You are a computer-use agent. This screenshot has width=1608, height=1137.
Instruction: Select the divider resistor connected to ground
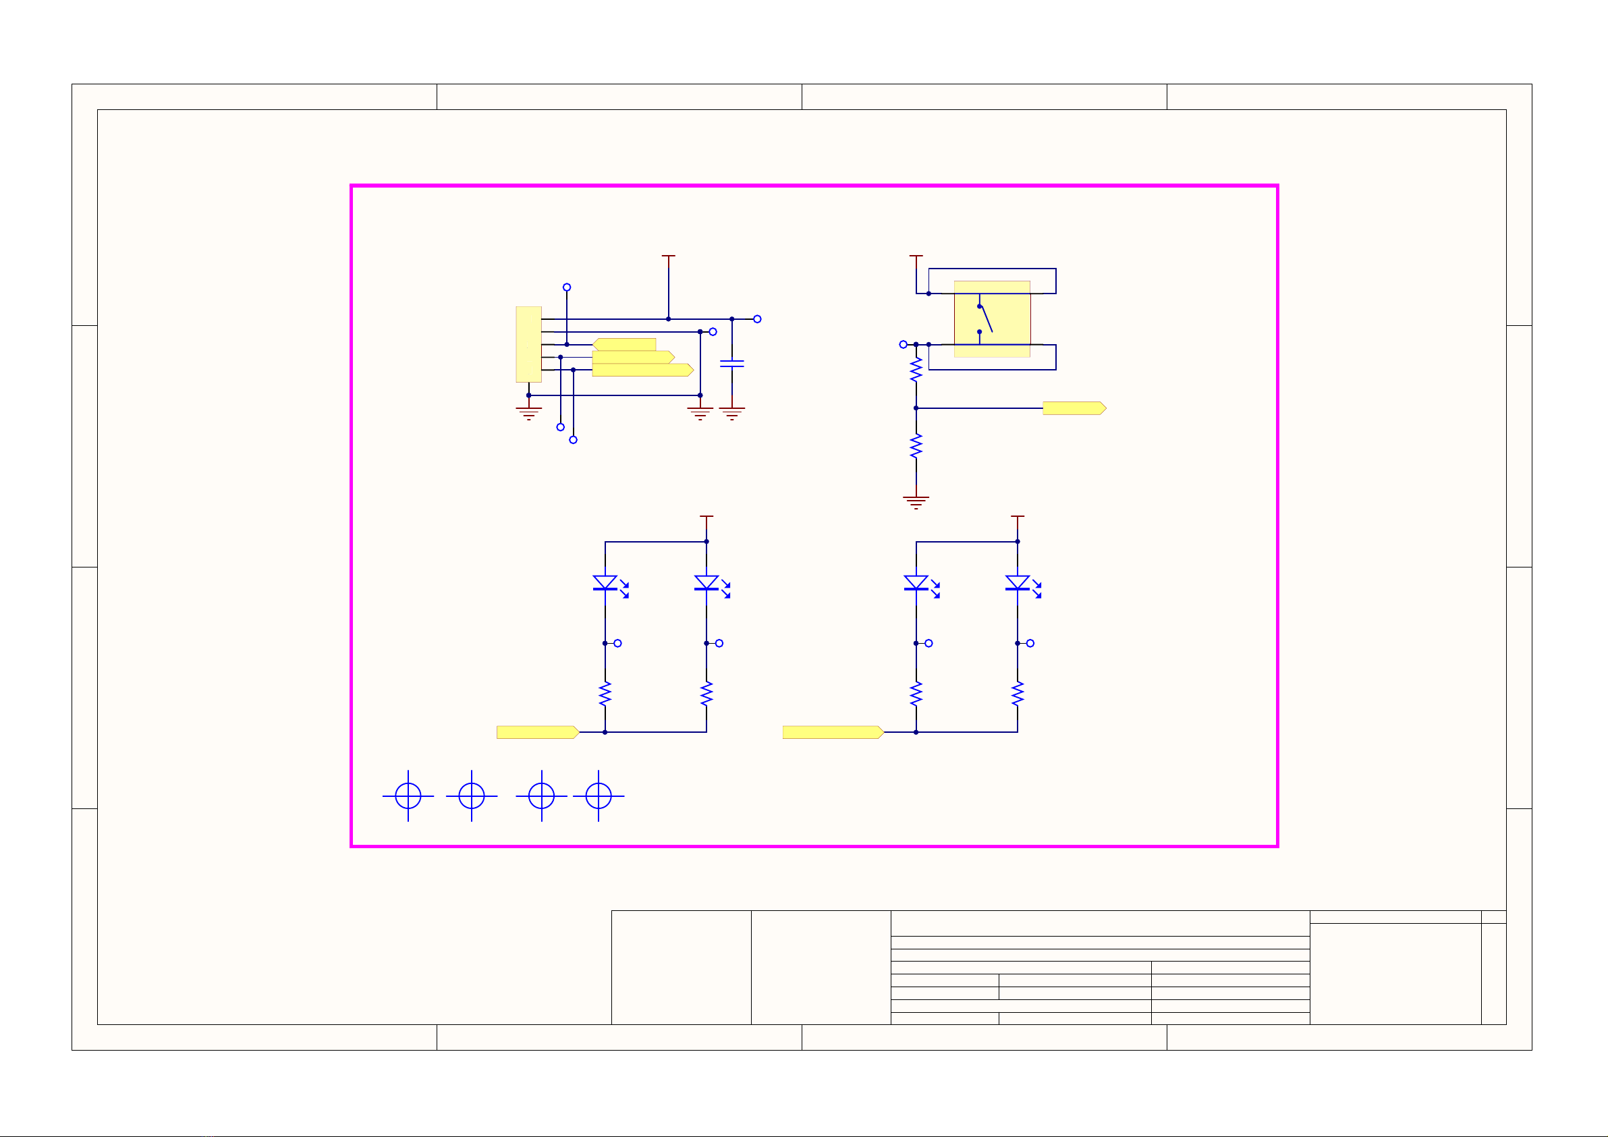click(916, 446)
